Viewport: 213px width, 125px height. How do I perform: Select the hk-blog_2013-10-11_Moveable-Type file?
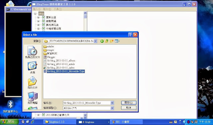[x=64, y=71]
